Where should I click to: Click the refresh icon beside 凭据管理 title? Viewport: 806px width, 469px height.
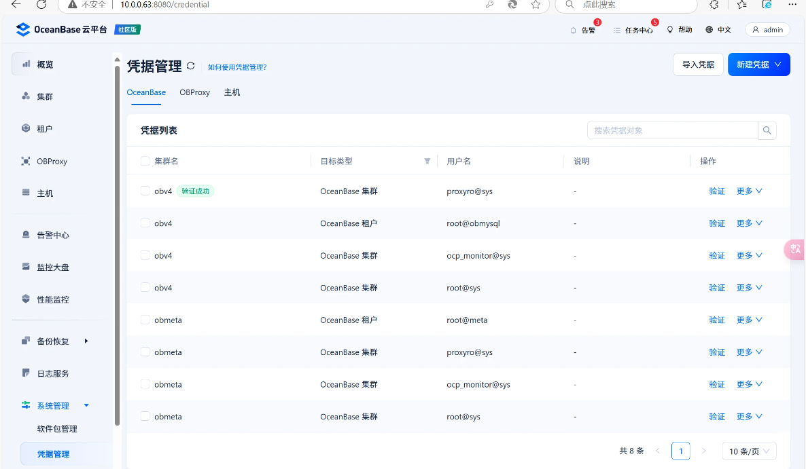click(191, 66)
